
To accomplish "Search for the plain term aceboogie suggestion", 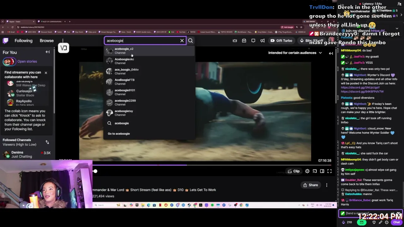I will [149, 123].
